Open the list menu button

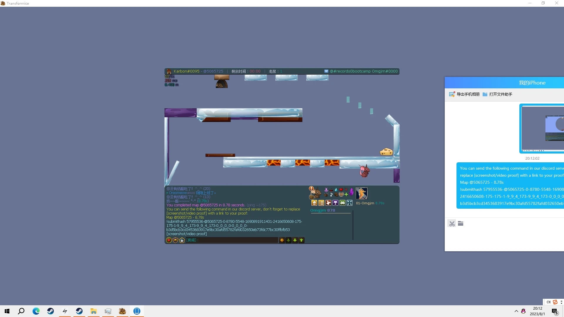[321, 203]
